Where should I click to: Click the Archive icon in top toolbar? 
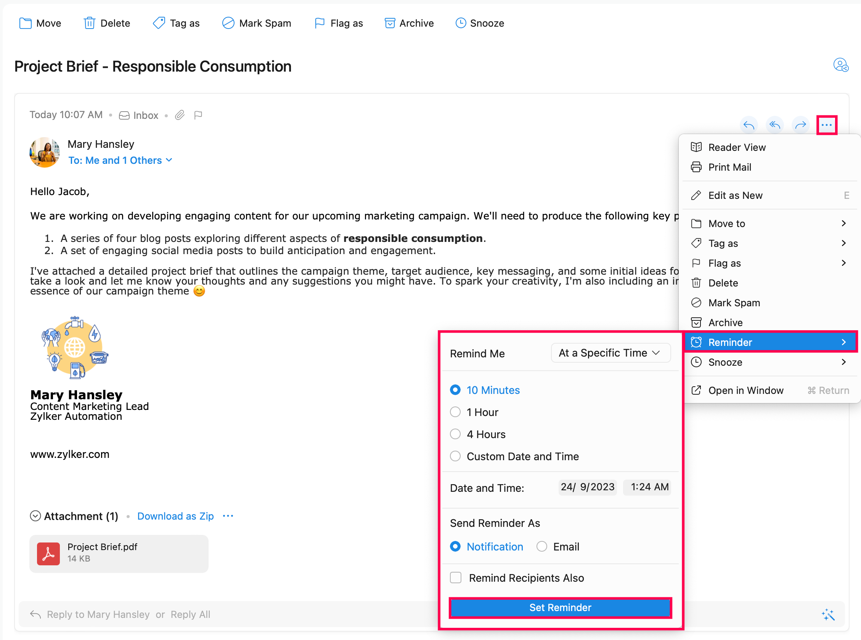tap(390, 23)
